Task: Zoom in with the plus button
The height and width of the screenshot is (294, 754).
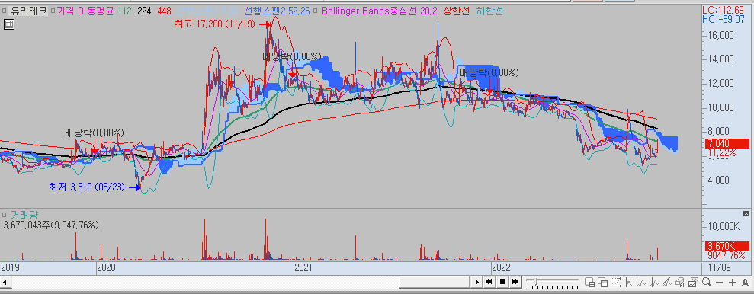Action: pos(733,283)
